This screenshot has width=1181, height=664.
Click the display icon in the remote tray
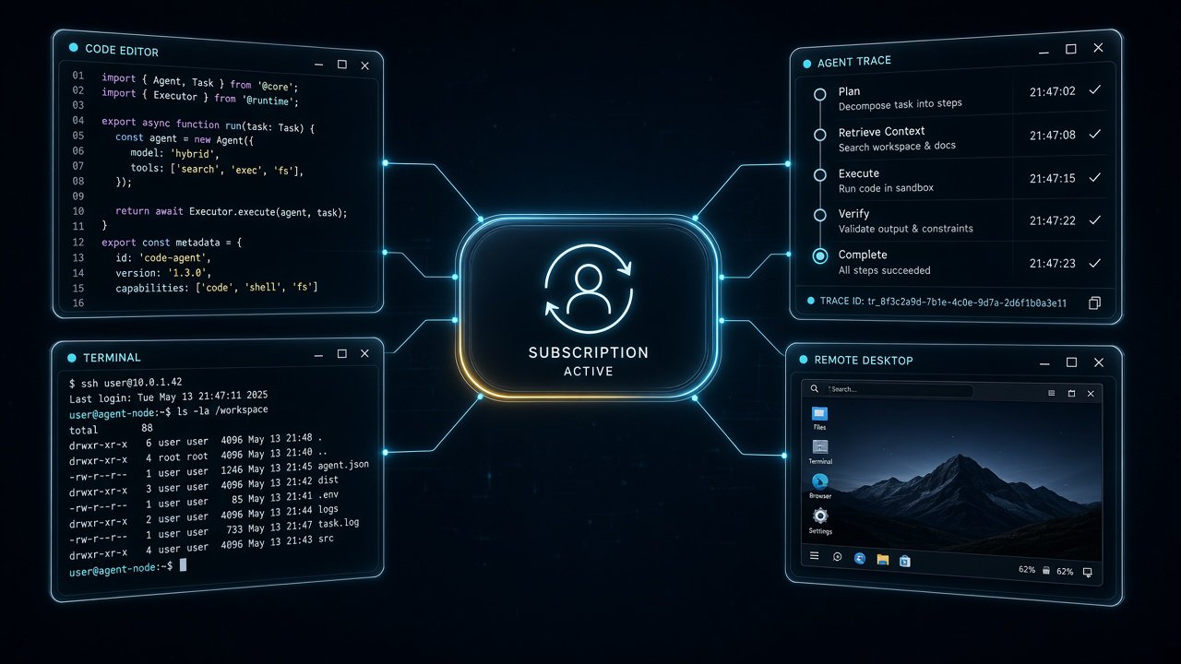point(1087,573)
